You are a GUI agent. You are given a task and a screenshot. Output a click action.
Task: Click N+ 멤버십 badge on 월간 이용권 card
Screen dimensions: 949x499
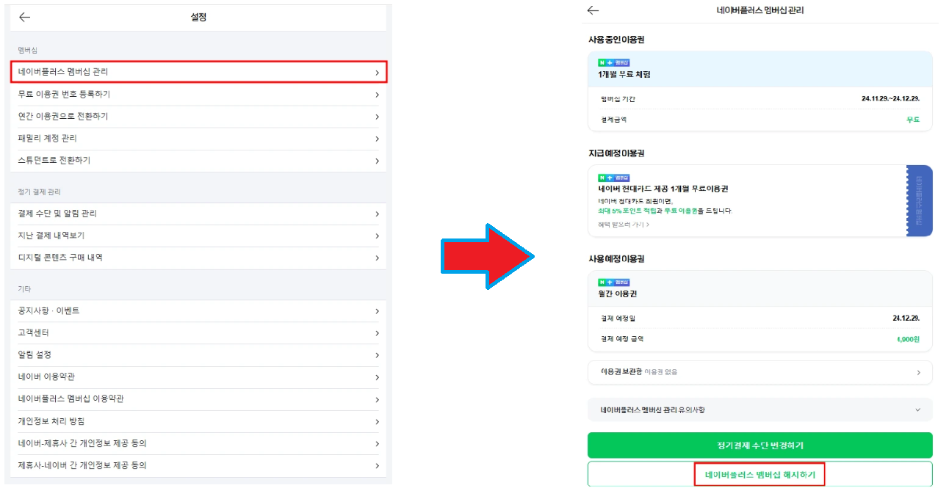click(x=613, y=283)
